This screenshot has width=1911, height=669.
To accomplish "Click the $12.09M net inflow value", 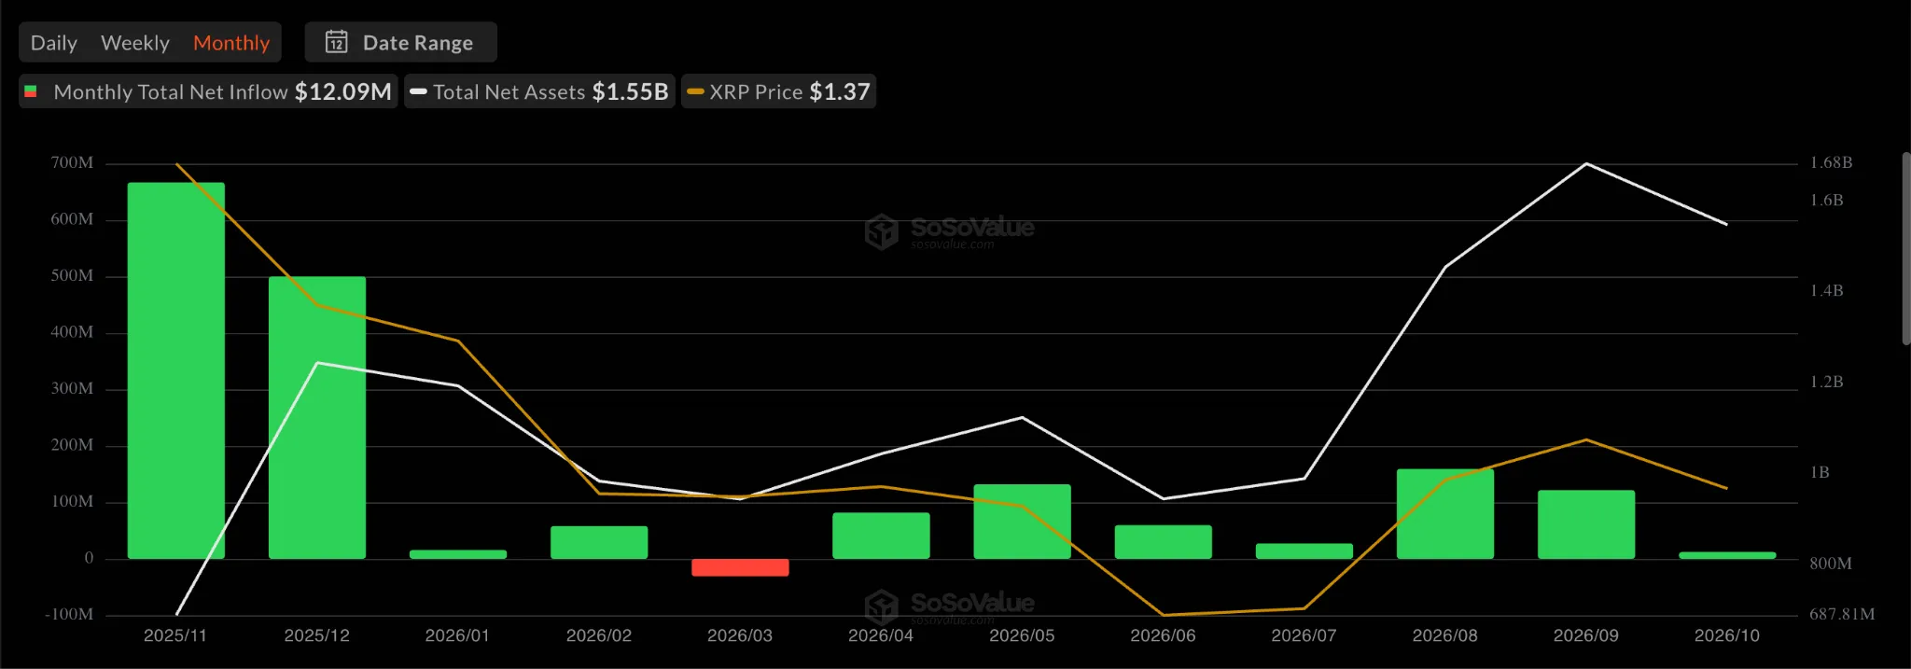I will coord(343,91).
